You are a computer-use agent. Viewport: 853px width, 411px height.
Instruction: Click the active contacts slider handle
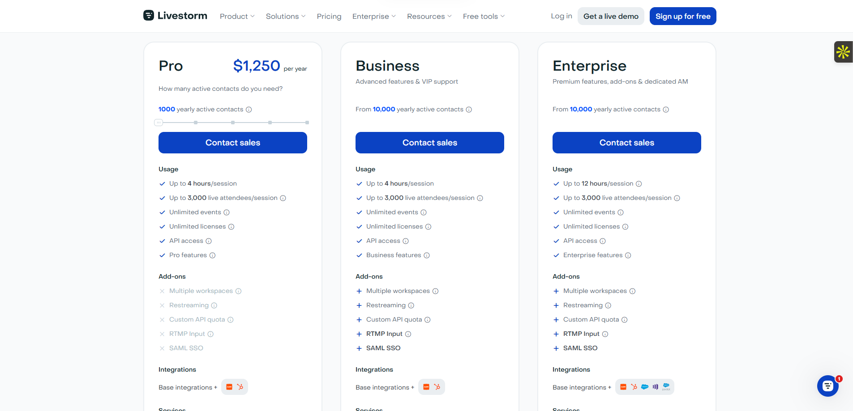(159, 123)
